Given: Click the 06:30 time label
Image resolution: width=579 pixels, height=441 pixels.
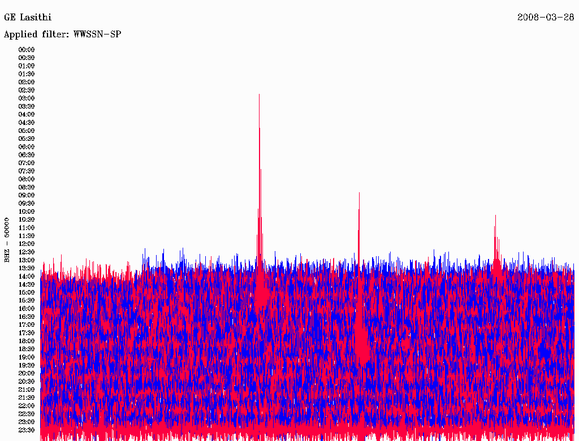Looking at the screenshot, I should (27, 155).
